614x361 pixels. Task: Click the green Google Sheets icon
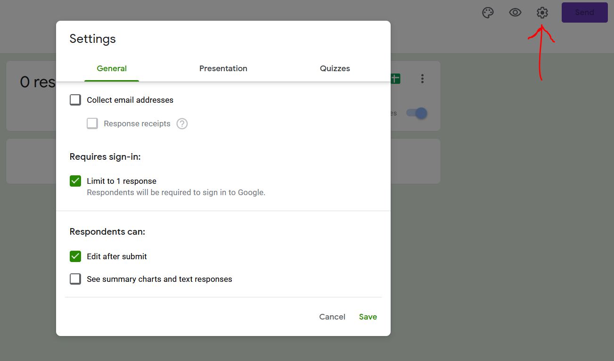coord(395,79)
